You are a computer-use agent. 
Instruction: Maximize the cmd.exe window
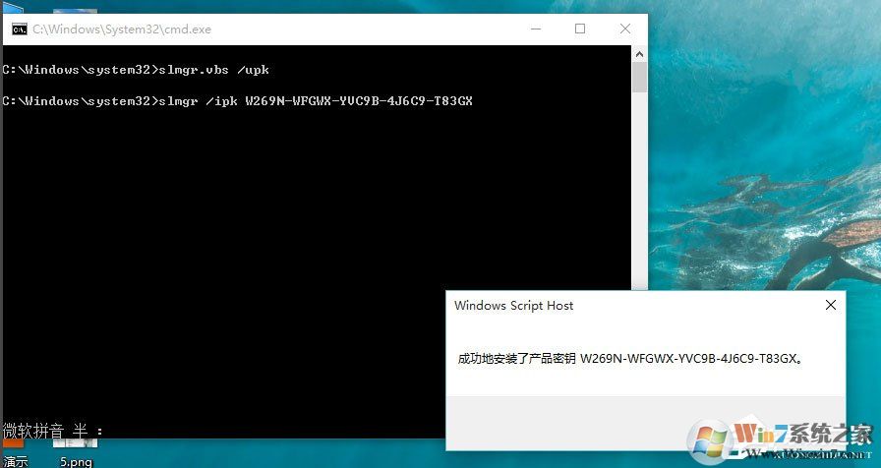[580, 29]
